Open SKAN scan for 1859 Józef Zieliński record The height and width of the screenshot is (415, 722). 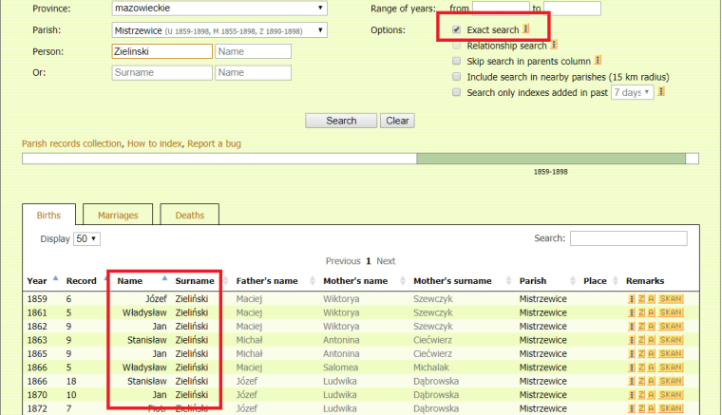tap(672, 298)
